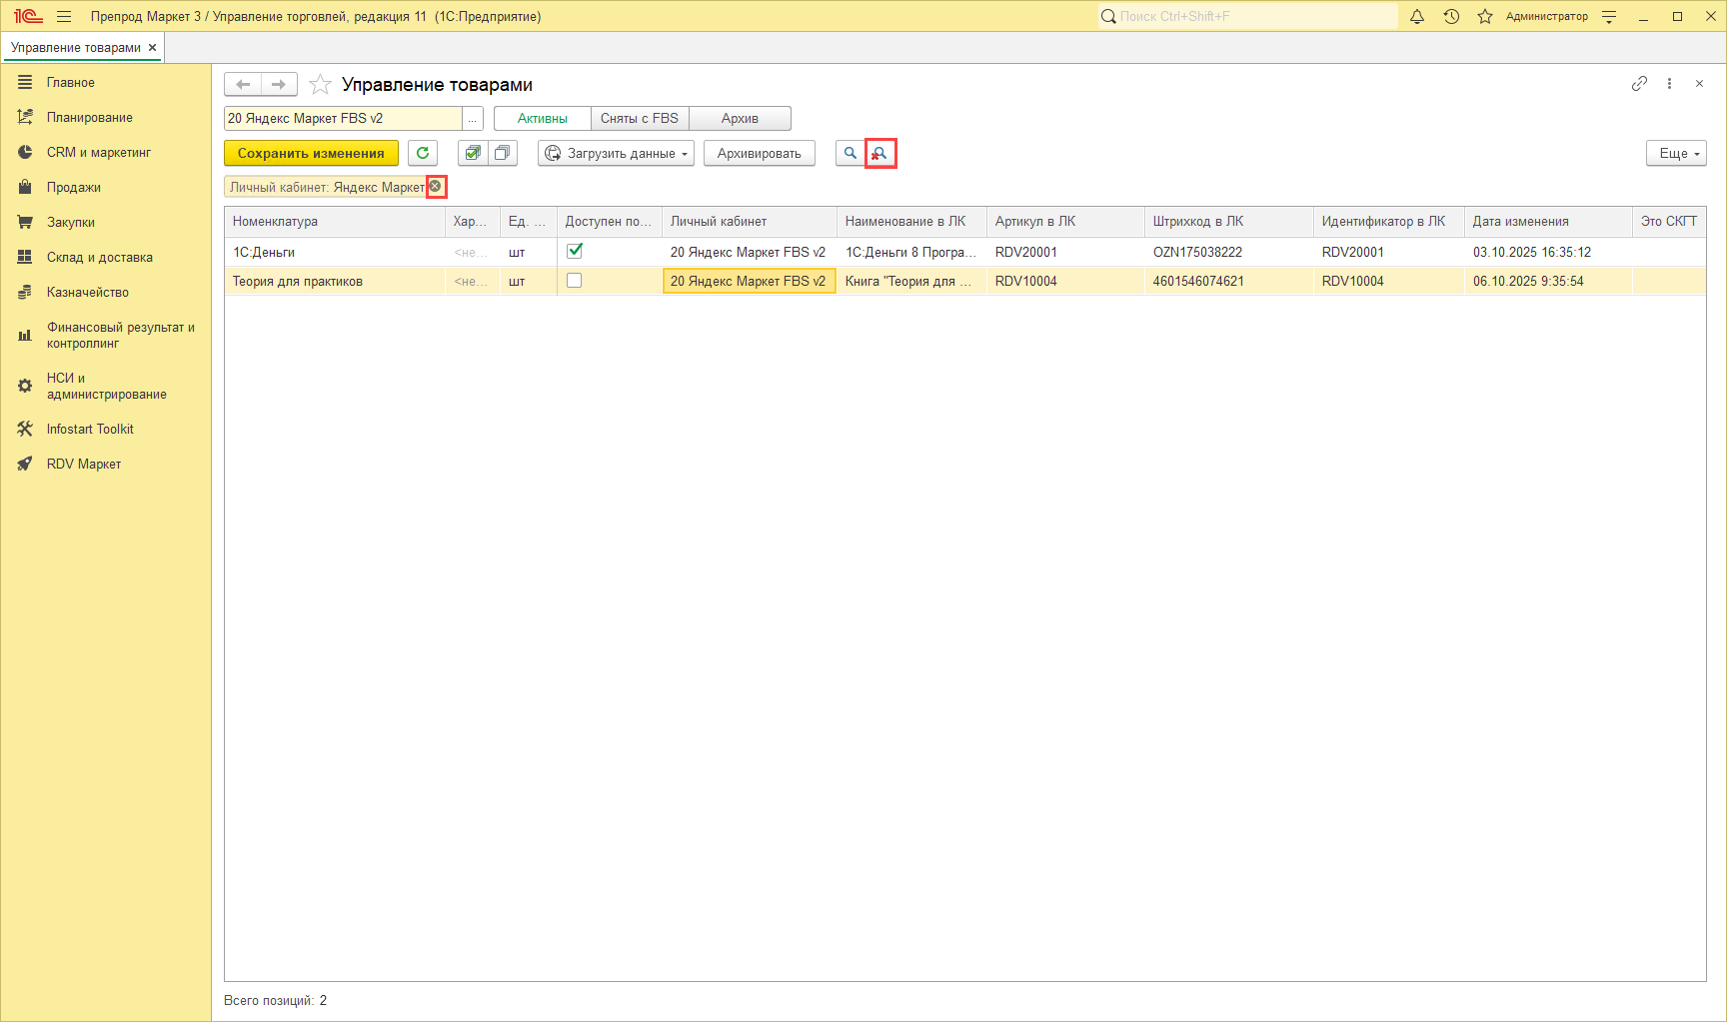Click the uncheck all rows icon
The width and height of the screenshot is (1727, 1022).
(x=502, y=153)
